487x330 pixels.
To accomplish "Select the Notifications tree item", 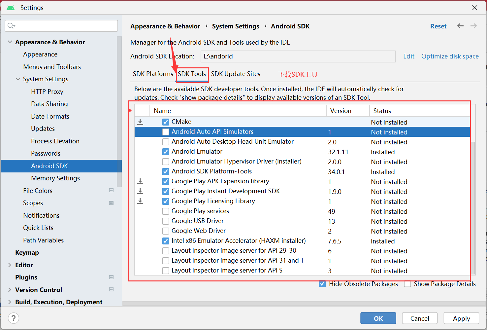I will pos(41,215).
